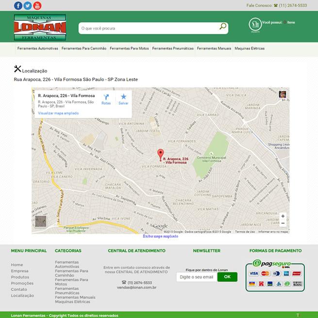Viewport: 318px width, 318px height.
Task: Click the Mastercard card icon
Action: click(x=265, y=273)
